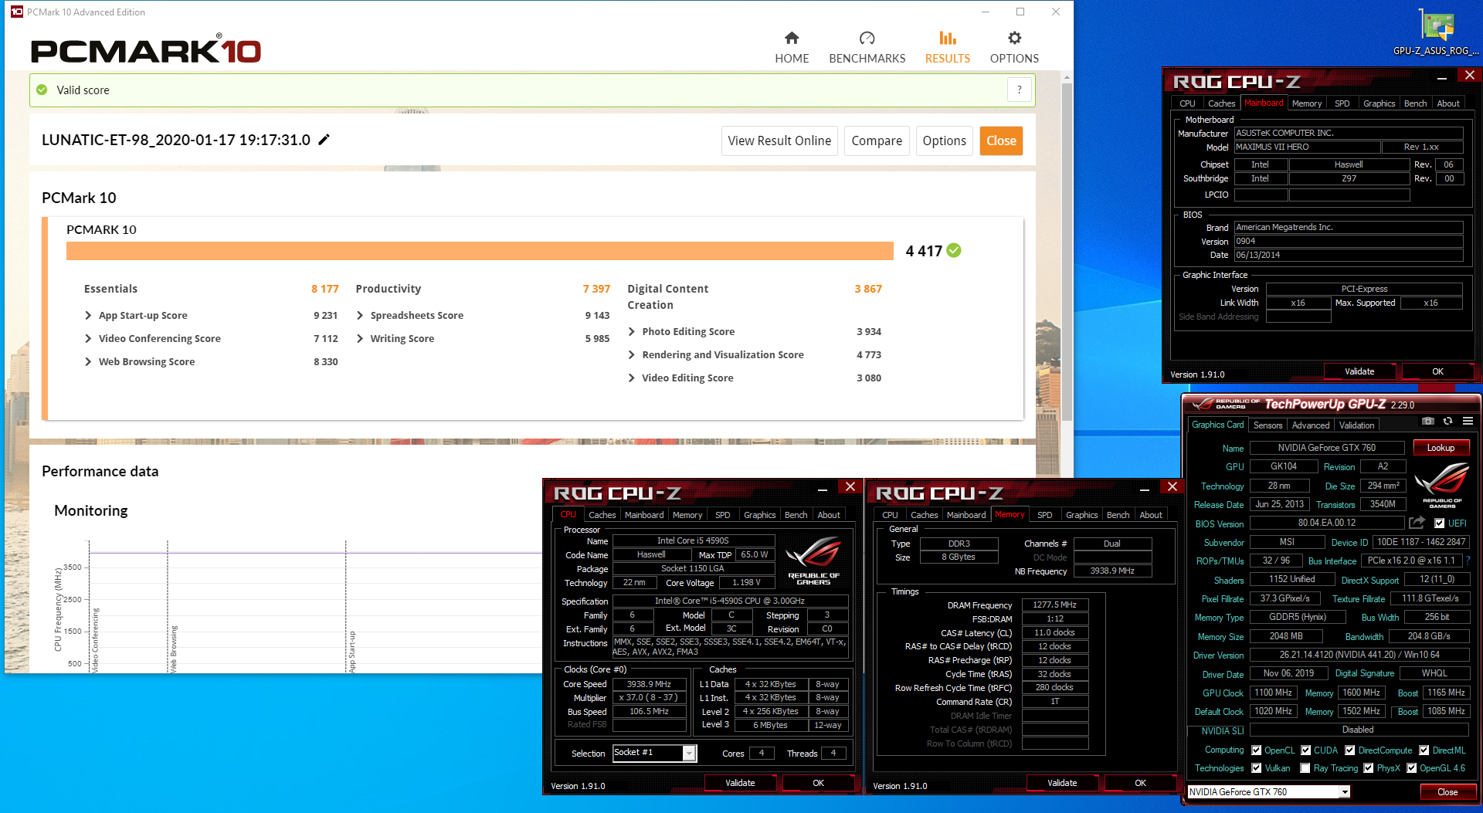1483x813 pixels.
Task: Refresh GPU-Z data with the refresh icon
Action: pyautogui.click(x=1447, y=421)
